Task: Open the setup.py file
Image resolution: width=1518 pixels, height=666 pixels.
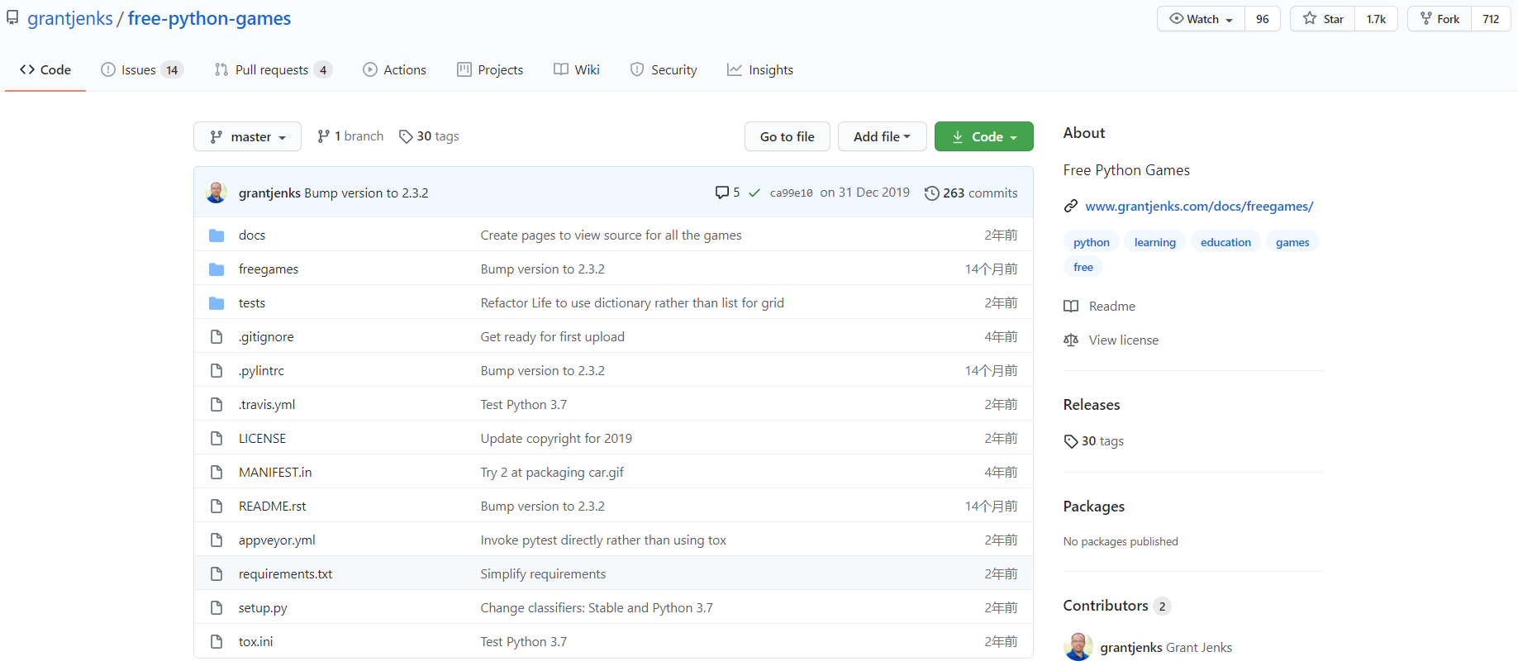Action: pos(263,608)
